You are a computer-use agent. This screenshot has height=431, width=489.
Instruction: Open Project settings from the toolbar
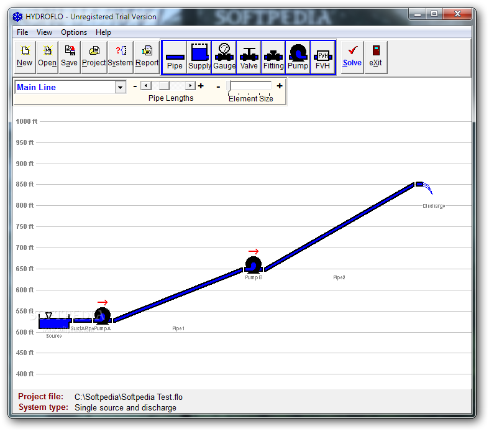[94, 57]
